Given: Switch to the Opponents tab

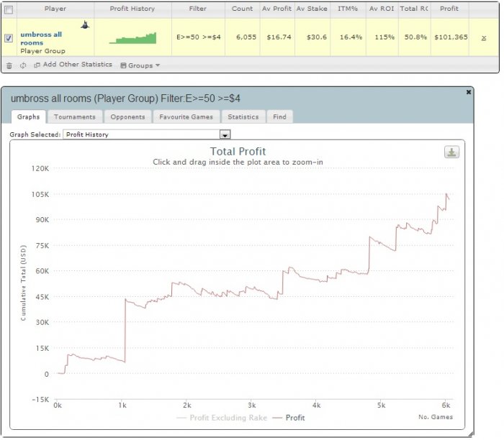Looking at the screenshot, I should pos(127,116).
